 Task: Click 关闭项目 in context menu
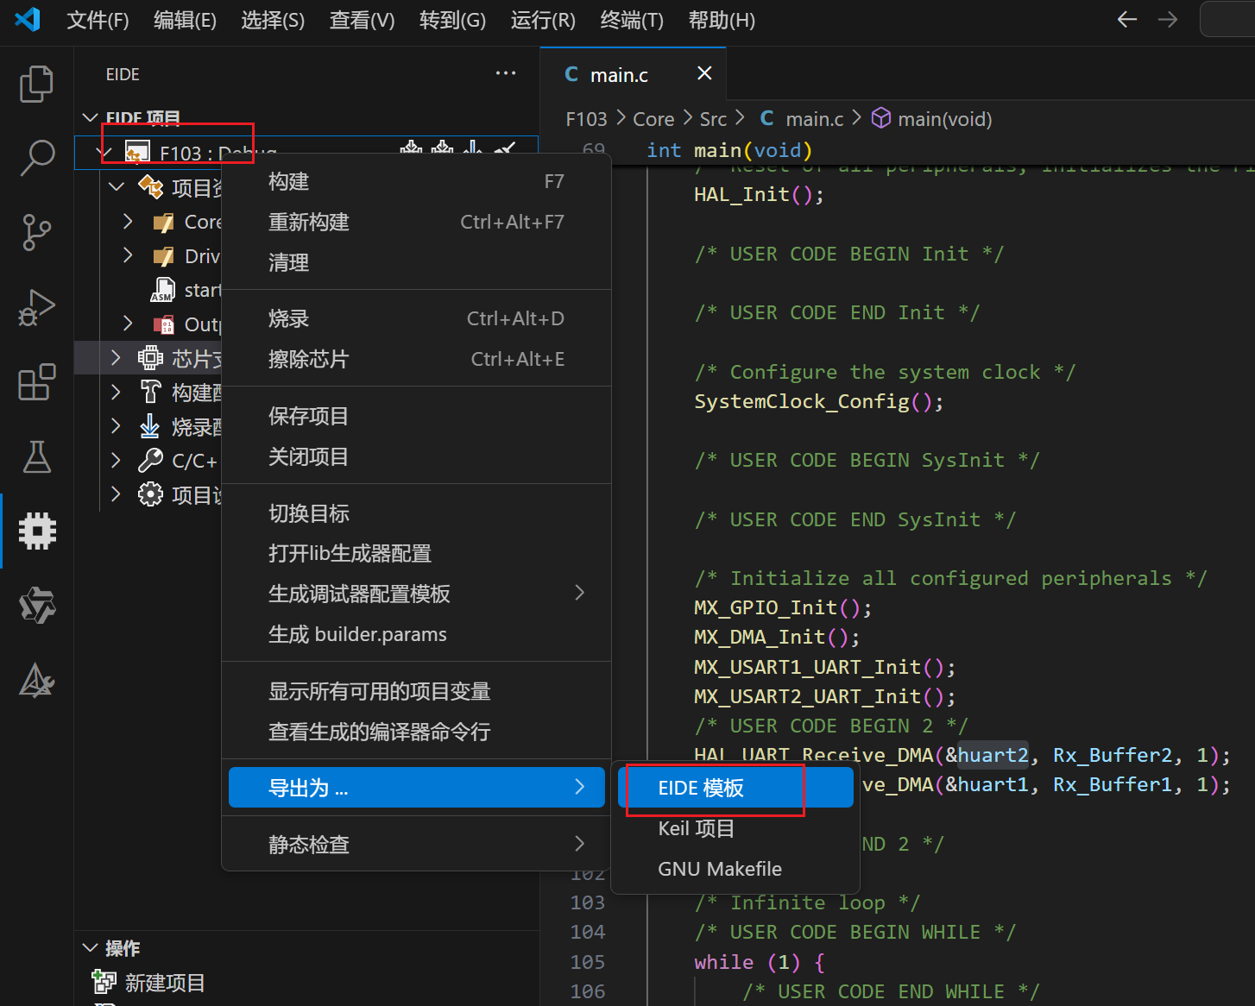416,456
